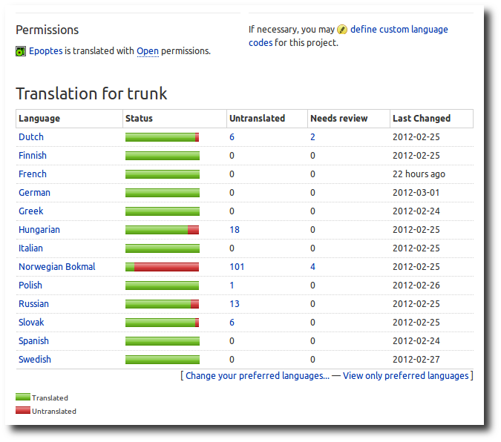Open the Hungarian translation page
This screenshot has width=501, height=442.
click(x=39, y=230)
